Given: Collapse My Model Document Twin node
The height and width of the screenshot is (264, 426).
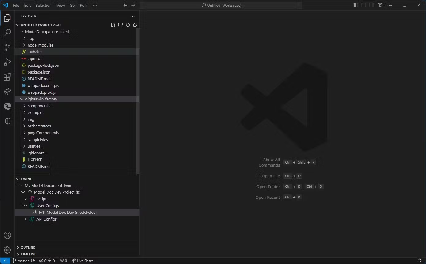Looking at the screenshot, I should click(21, 185).
